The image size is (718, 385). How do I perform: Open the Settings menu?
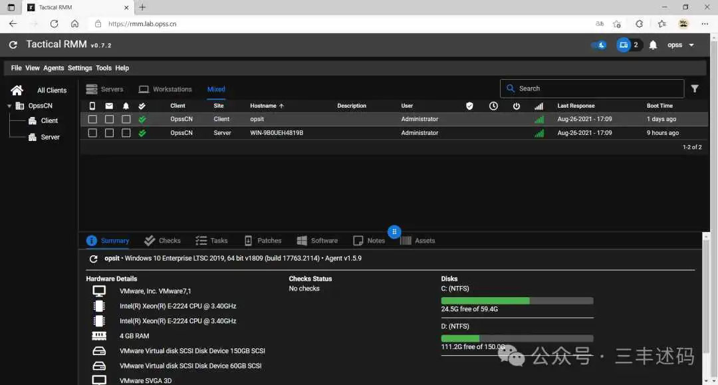[x=80, y=68]
